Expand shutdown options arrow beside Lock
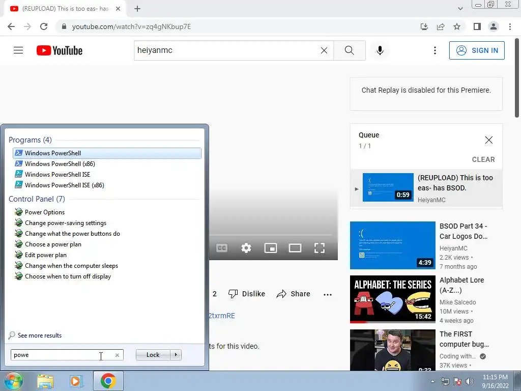This screenshot has width=521, height=391. [176, 355]
